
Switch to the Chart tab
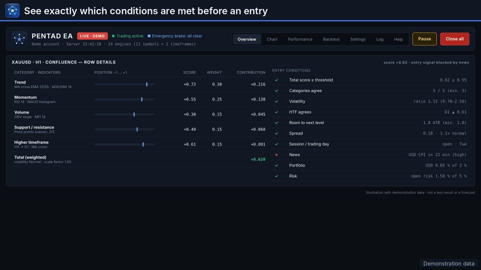(x=272, y=39)
